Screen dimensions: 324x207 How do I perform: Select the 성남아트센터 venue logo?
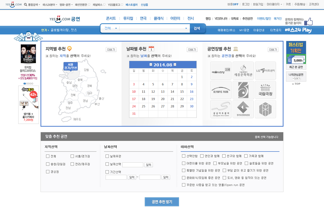[x=221, y=109]
